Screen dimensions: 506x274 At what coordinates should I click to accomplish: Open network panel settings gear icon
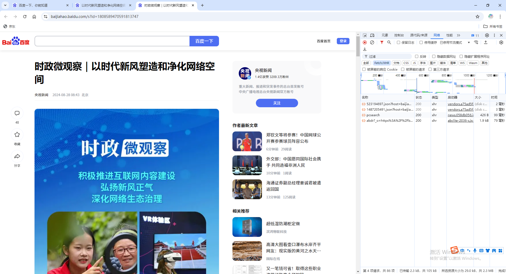pos(501,42)
